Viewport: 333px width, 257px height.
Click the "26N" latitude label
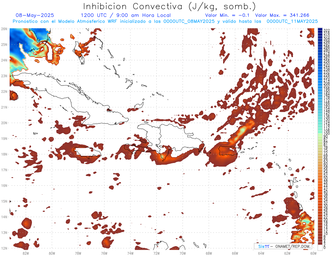4,29
